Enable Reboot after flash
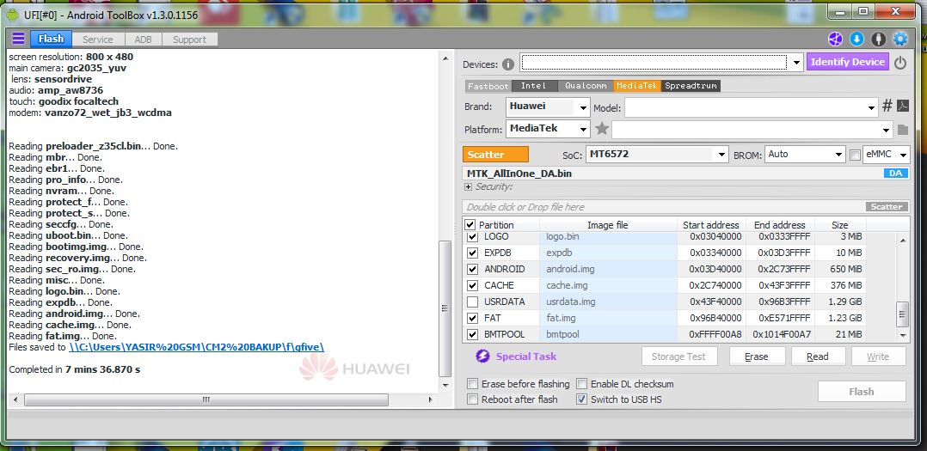This screenshot has height=451, width=927. coord(472,399)
